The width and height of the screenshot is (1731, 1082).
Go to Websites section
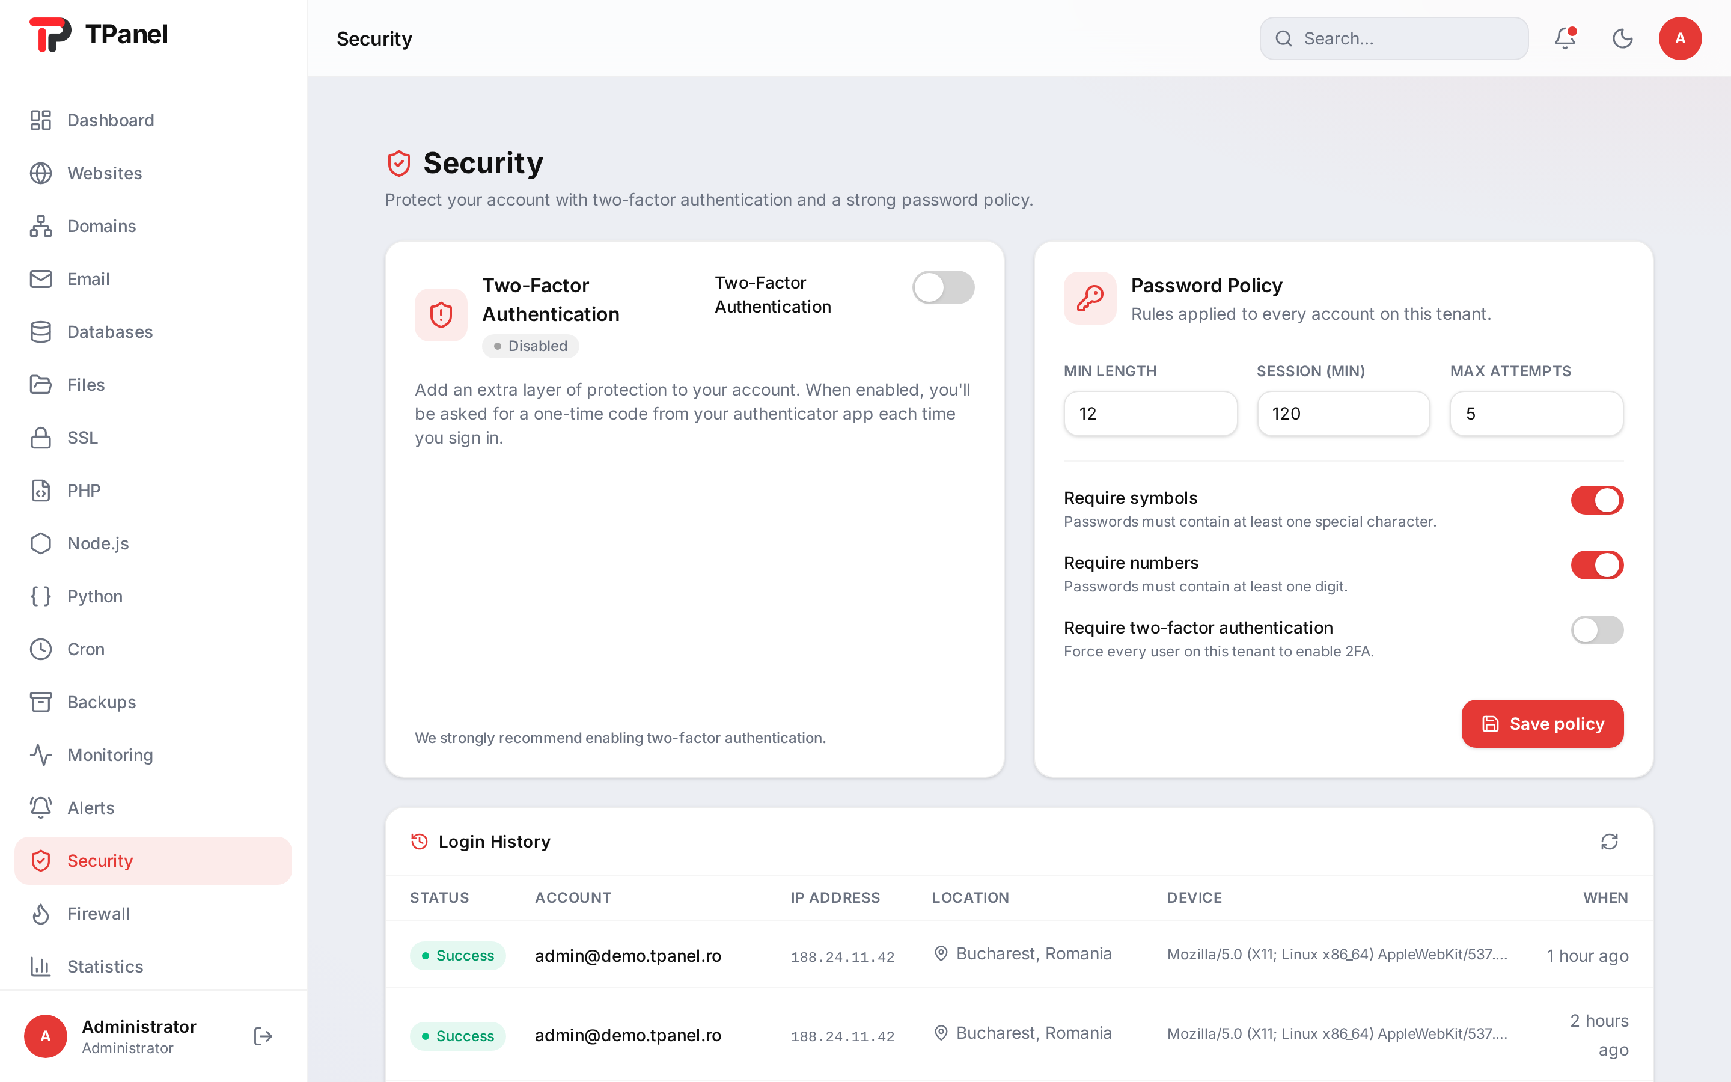pos(153,173)
